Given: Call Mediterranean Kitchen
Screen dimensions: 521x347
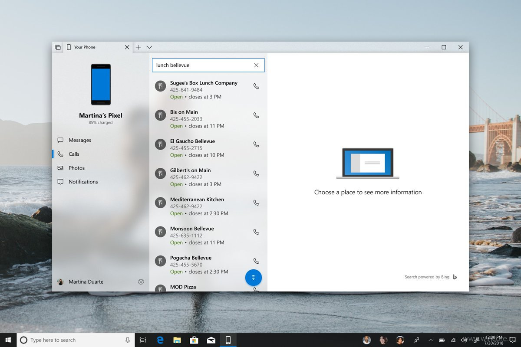Looking at the screenshot, I should [x=256, y=203].
